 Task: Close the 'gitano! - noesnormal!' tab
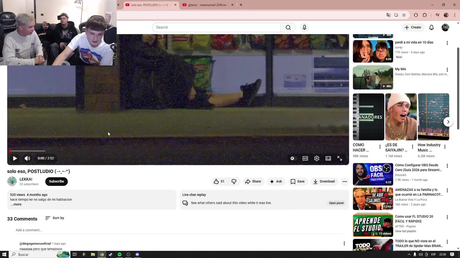click(x=233, y=5)
